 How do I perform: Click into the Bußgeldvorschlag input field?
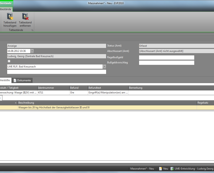(x=166, y=63)
